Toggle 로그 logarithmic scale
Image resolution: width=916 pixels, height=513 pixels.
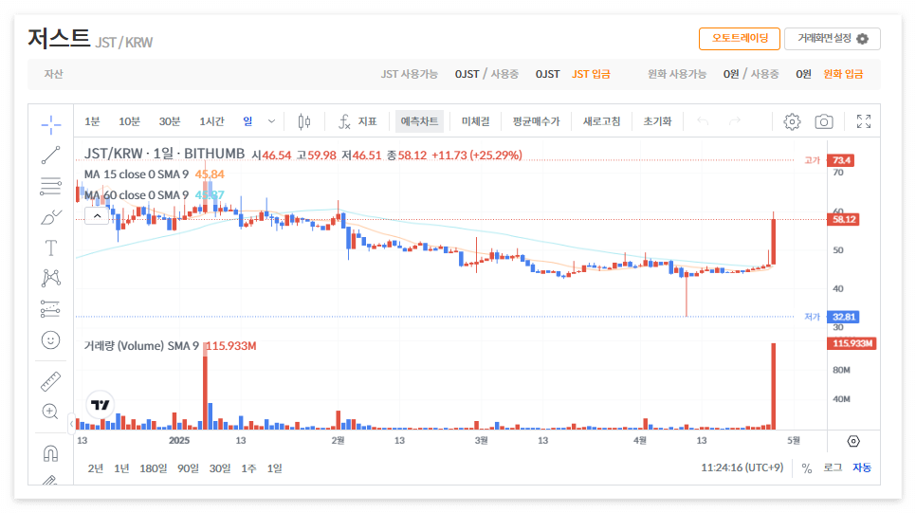point(833,468)
